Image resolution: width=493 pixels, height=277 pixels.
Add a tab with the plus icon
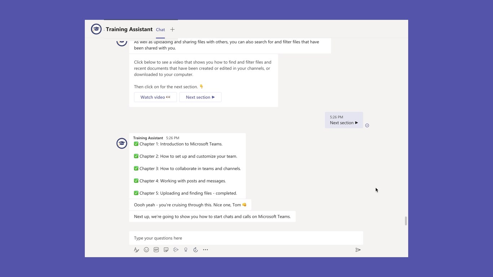coord(173,30)
